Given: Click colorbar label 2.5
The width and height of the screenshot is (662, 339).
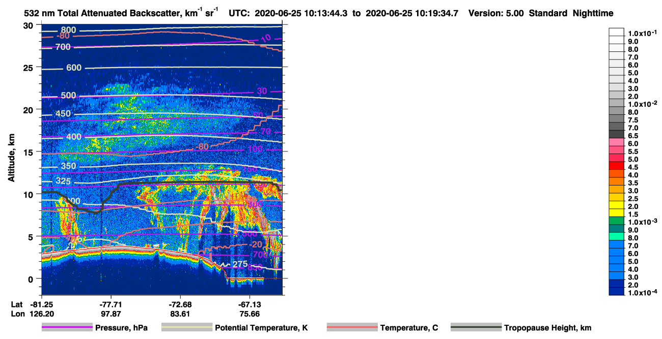Looking at the screenshot, I should point(634,199).
